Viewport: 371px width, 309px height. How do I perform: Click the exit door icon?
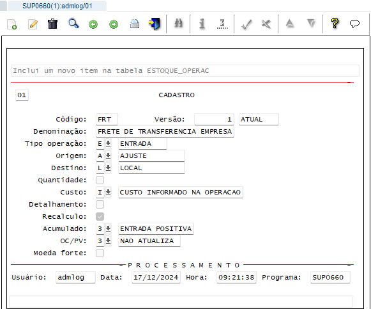(155, 24)
